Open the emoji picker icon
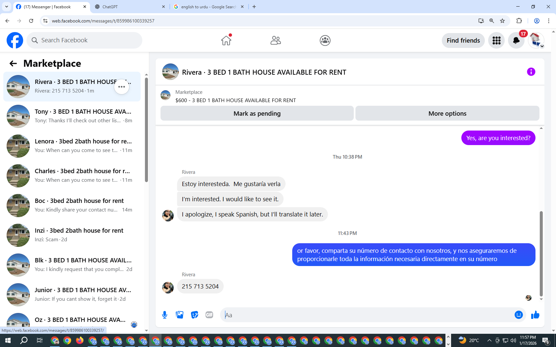This screenshot has height=347, width=556. point(519,315)
